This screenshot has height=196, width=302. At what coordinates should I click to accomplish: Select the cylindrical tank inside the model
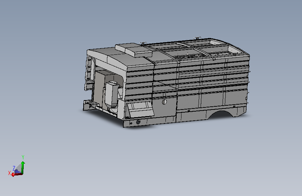[112, 95]
